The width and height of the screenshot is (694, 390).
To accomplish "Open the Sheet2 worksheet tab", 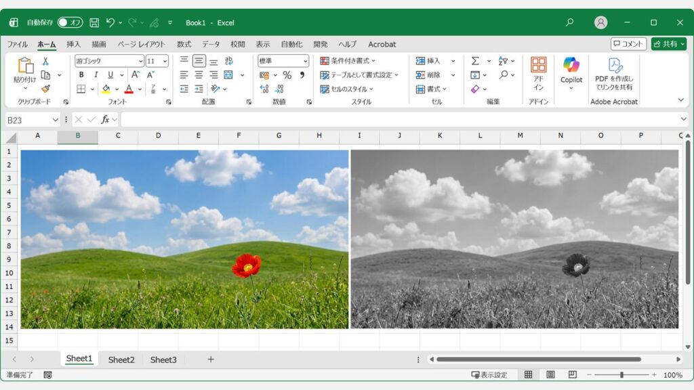I will click(x=121, y=360).
